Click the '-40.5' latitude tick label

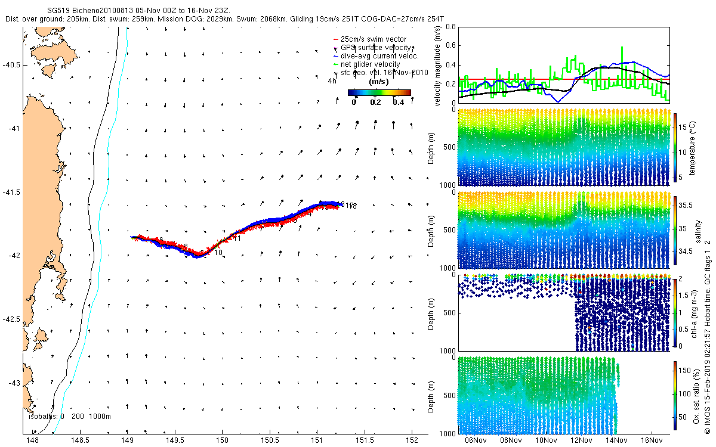coord(11,64)
